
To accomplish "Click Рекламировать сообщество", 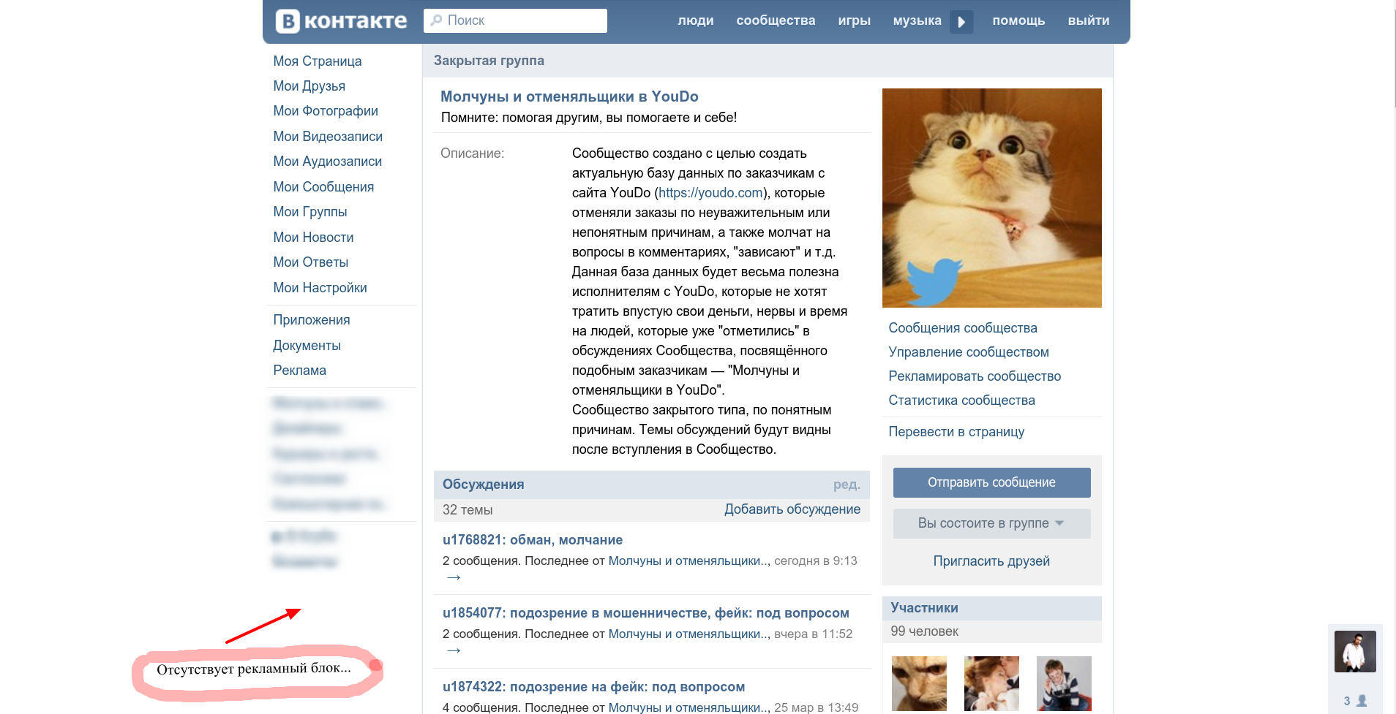I will (x=975, y=376).
